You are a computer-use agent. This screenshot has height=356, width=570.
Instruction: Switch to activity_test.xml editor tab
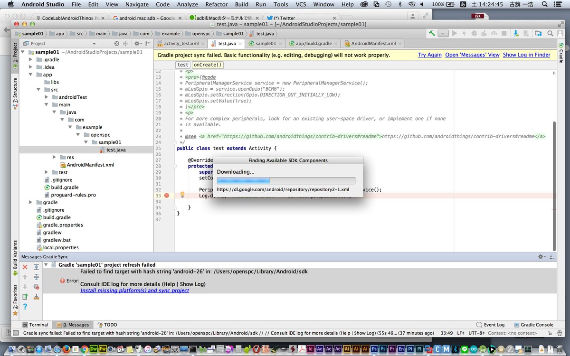coord(180,43)
